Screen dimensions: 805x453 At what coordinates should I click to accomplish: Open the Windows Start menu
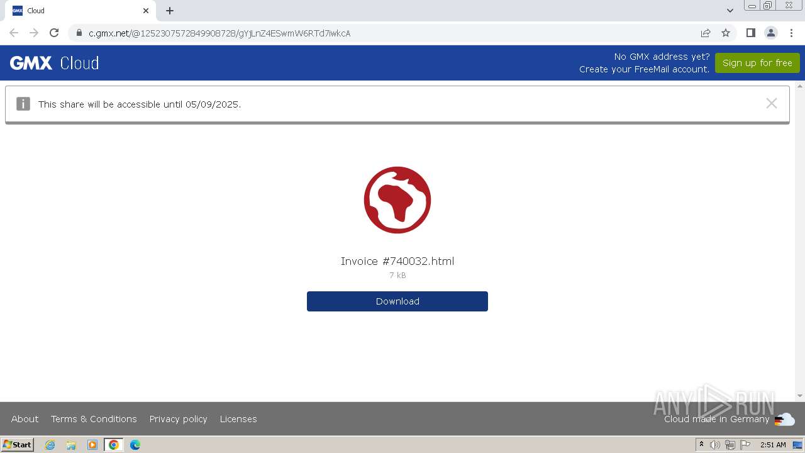18,445
